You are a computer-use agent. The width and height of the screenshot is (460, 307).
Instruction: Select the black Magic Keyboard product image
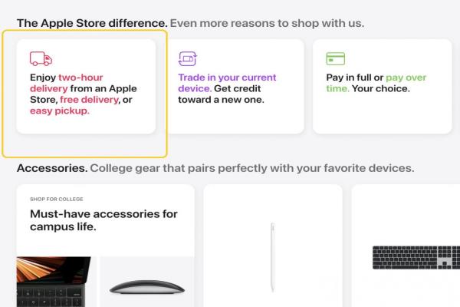(x=416, y=258)
